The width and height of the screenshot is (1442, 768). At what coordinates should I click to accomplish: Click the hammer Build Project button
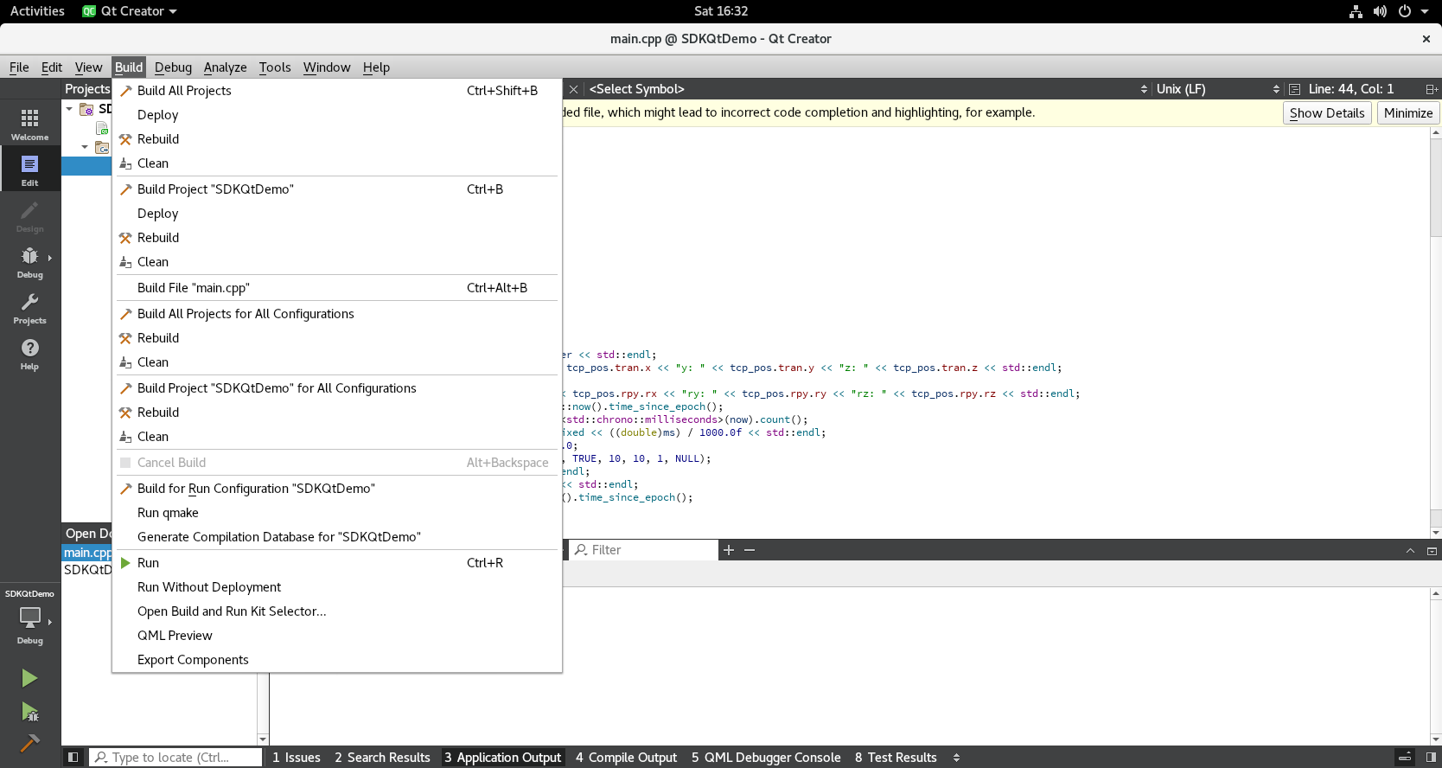coord(29,744)
